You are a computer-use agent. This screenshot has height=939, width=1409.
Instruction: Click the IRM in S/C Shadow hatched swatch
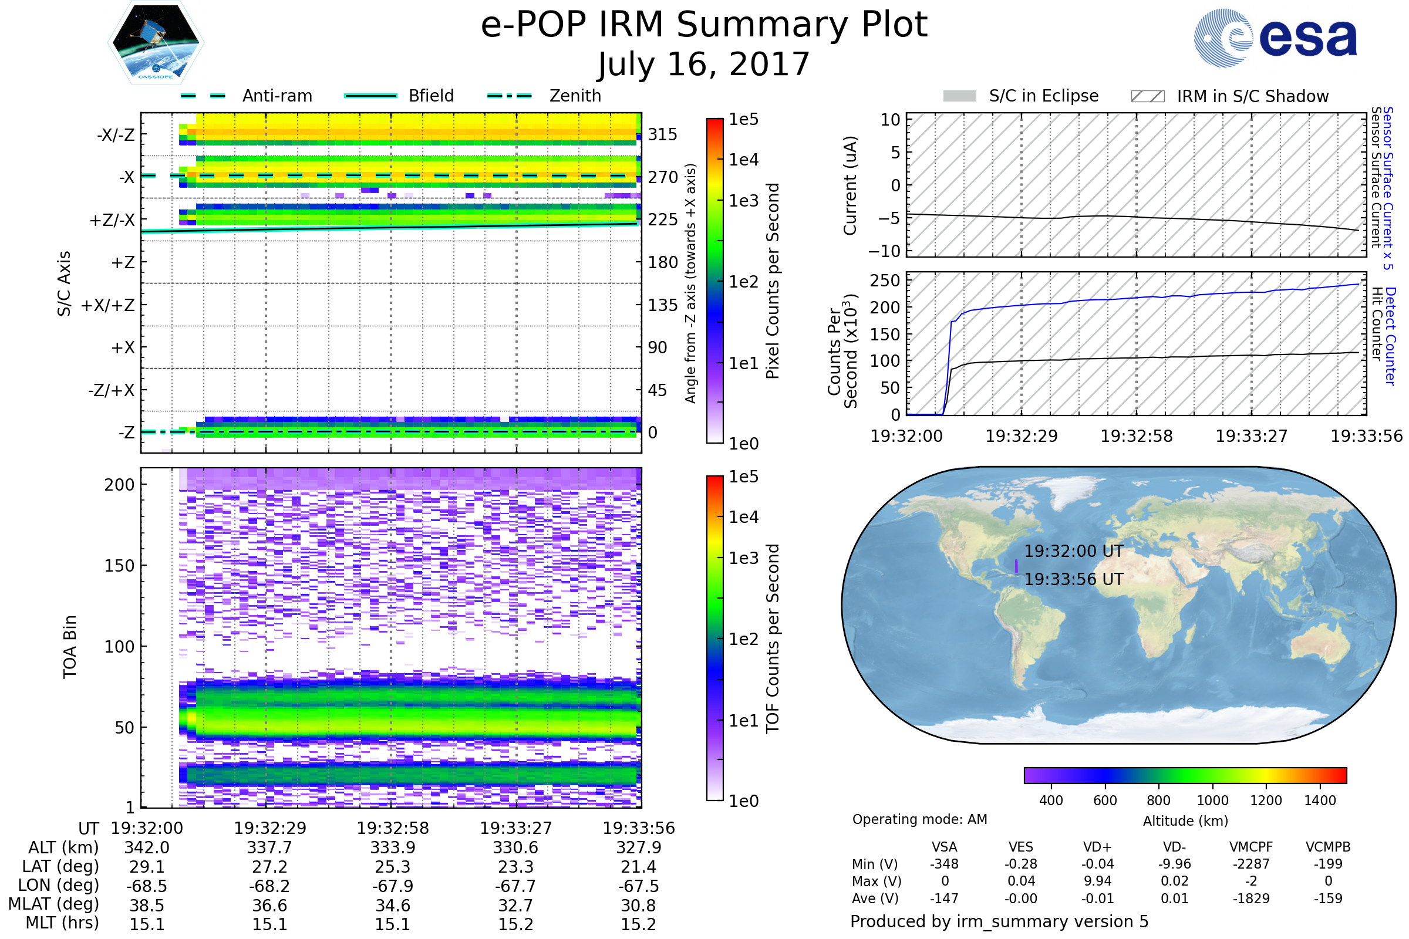tap(1147, 96)
